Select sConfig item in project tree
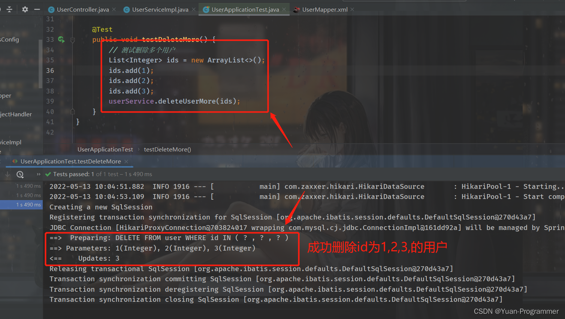 click(9, 40)
